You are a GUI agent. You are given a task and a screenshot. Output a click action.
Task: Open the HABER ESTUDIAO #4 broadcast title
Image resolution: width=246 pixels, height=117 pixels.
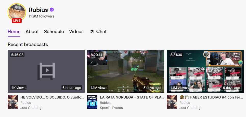point(212,97)
